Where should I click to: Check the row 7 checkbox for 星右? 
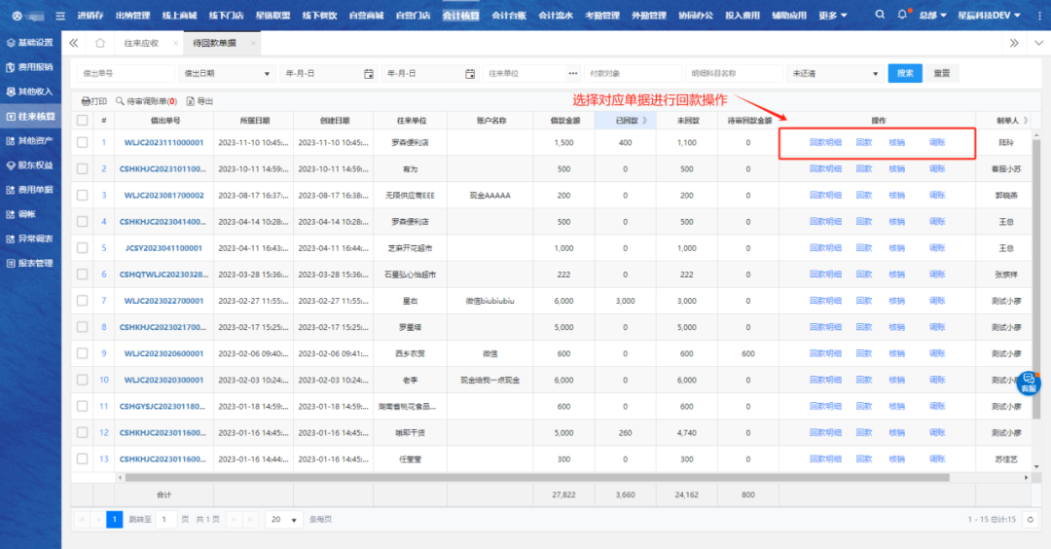[x=82, y=301]
